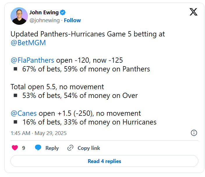Click the @johnewing handle
Screen dimensions: 205x177
click(44, 20)
